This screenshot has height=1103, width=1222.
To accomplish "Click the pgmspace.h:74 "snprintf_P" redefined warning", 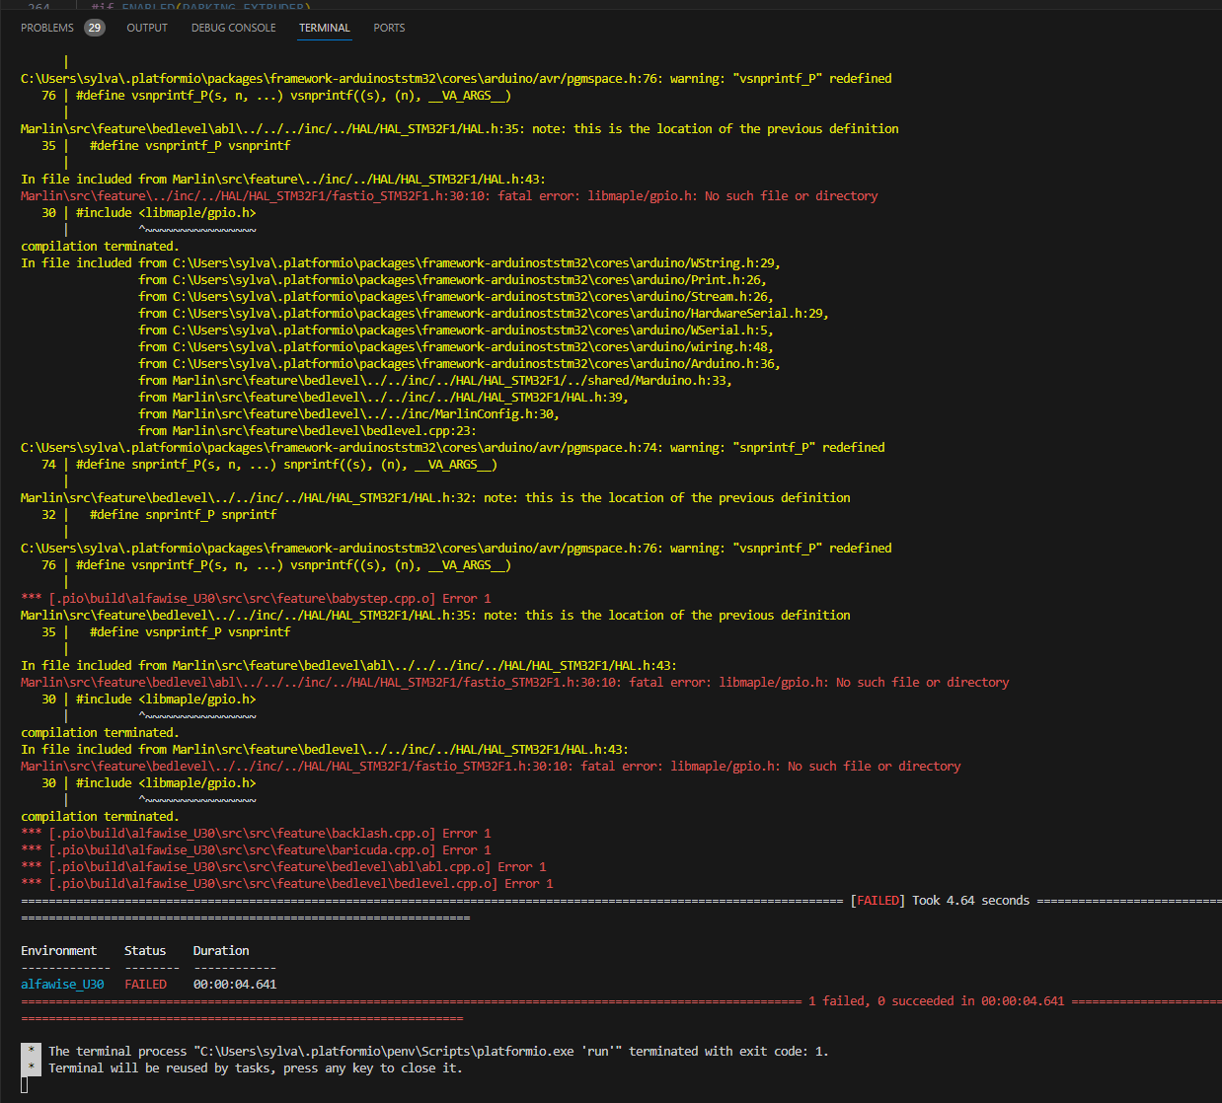I will pos(453,448).
